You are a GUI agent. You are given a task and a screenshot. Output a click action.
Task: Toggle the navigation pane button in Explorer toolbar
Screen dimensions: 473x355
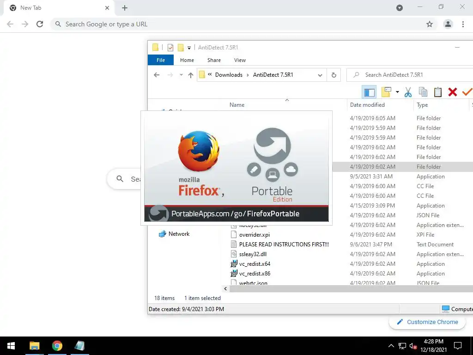click(x=369, y=92)
